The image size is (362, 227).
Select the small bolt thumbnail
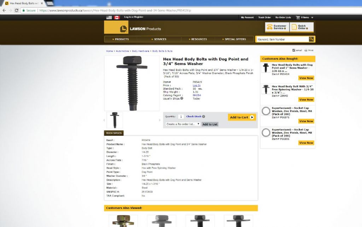115,120
